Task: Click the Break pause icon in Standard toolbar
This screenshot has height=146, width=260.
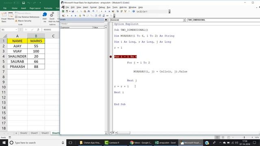Action: point(106,11)
